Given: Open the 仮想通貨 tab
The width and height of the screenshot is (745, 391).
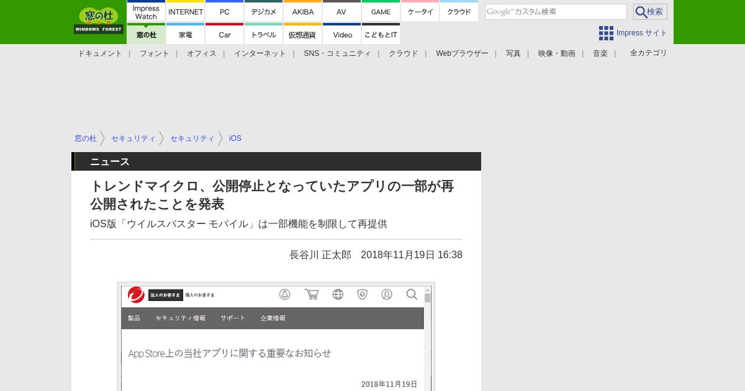Looking at the screenshot, I should (303, 35).
